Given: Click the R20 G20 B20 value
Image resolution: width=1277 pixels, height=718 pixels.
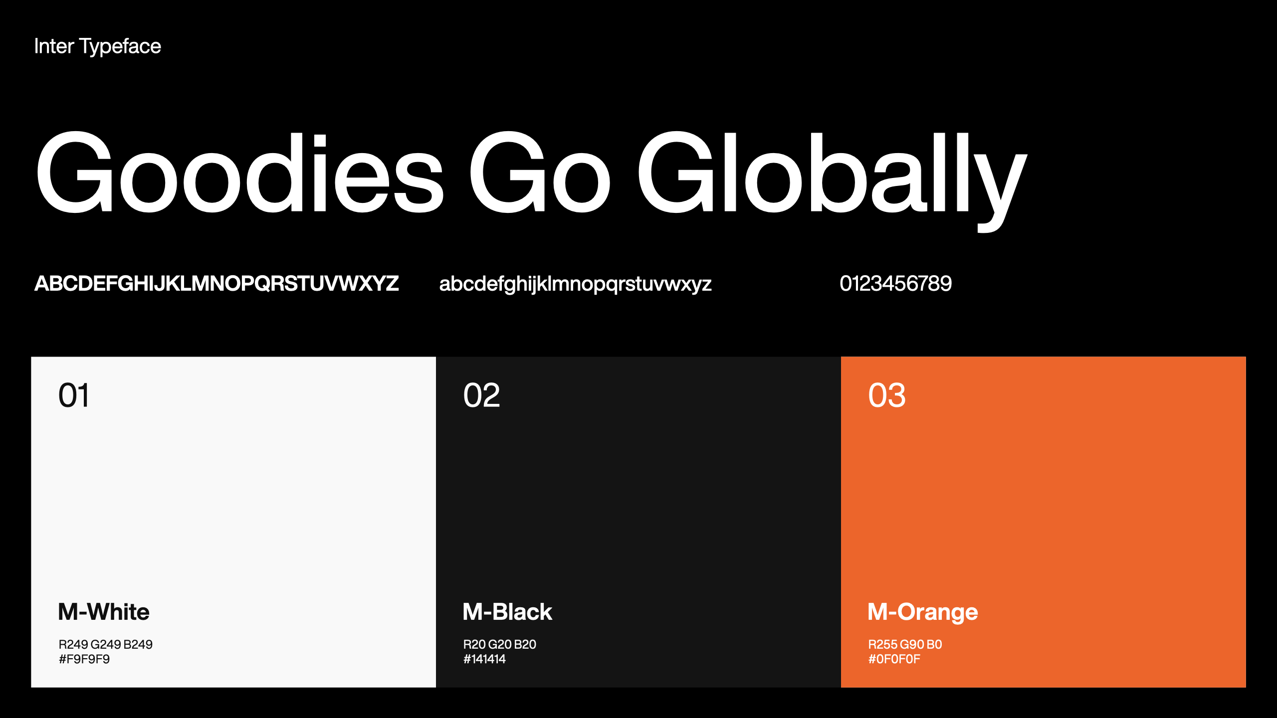Looking at the screenshot, I should 499,644.
